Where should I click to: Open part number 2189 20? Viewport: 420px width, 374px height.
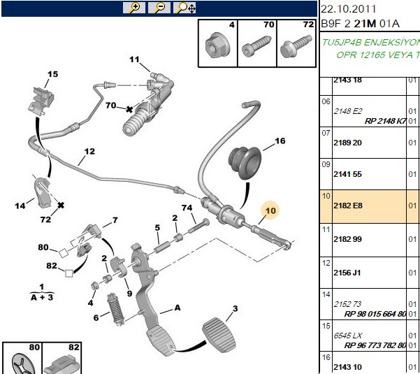[x=347, y=143]
